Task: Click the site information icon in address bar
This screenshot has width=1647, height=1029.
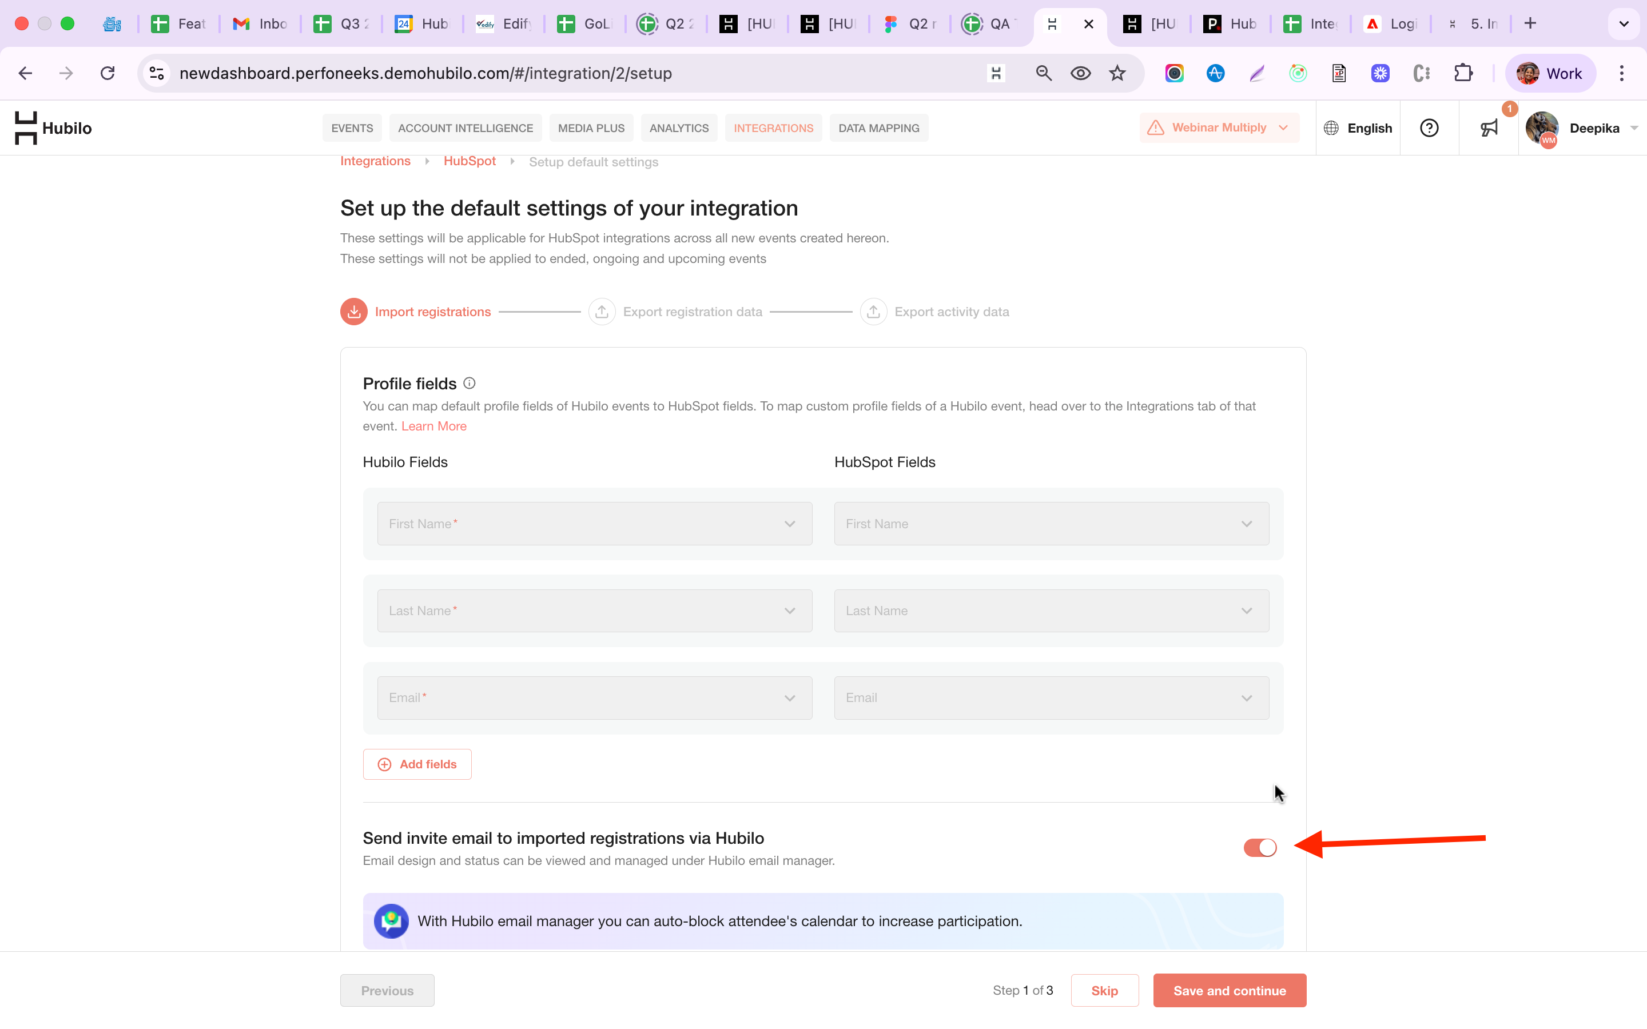Action: (157, 73)
